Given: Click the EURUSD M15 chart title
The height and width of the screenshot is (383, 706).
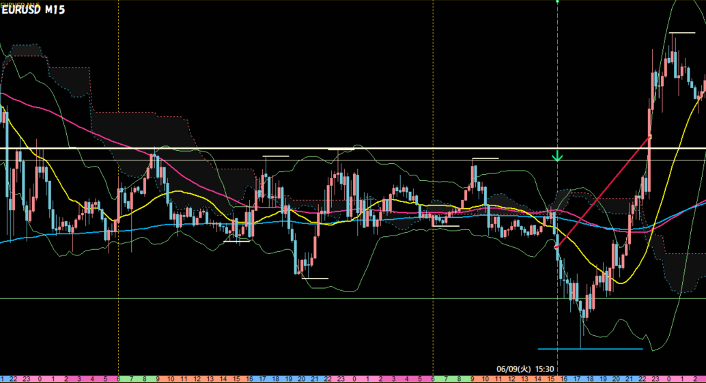Looking at the screenshot, I should pos(33,10).
